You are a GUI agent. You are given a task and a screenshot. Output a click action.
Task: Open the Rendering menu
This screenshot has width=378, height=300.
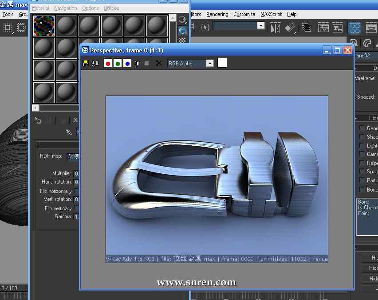point(217,14)
